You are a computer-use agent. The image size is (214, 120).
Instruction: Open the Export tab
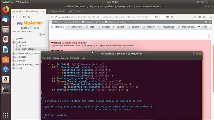[x=133, y=27]
